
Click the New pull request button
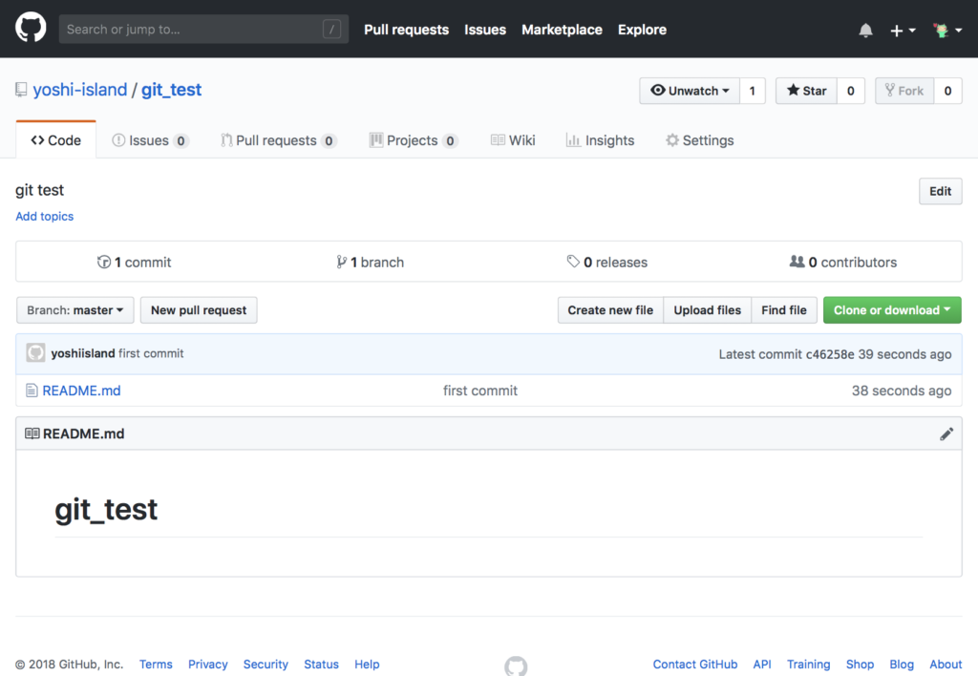tap(199, 310)
